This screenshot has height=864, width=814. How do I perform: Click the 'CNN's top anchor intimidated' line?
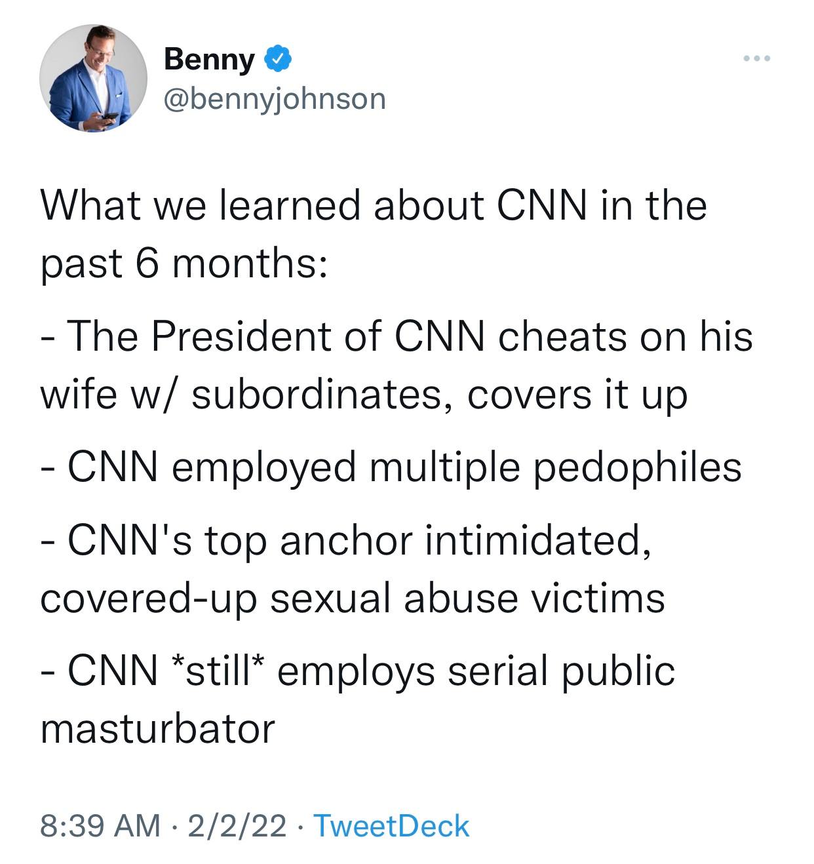(x=345, y=540)
